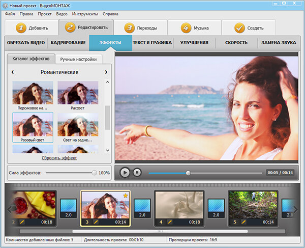This screenshot has height=248, width=305.
Task: Switch to ТЕКСТ И ГРАФИКА tab
Action: (152, 43)
